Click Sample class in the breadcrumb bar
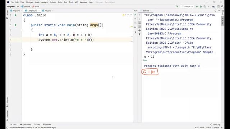Image resolution: width=230 pixels, height=129 pixels. coord(26,6)
